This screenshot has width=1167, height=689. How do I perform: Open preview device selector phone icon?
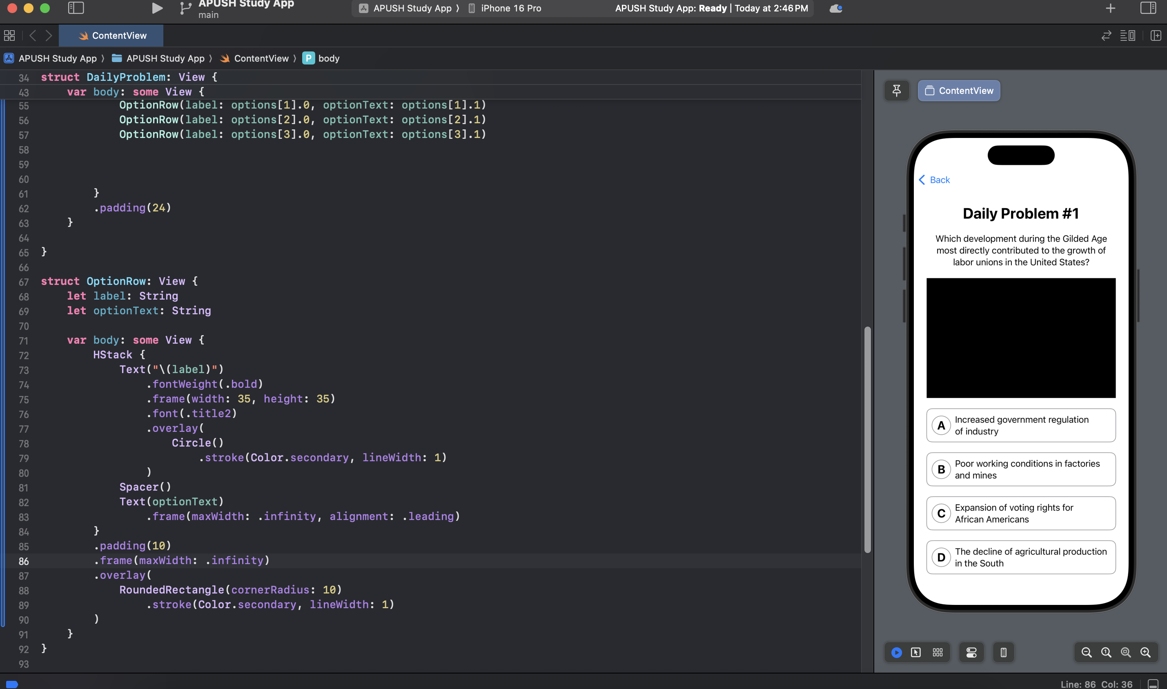coord(1003,652)
